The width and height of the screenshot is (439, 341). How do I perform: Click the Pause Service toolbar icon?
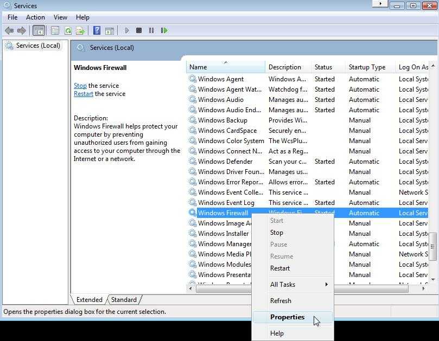tap(151, 30)
